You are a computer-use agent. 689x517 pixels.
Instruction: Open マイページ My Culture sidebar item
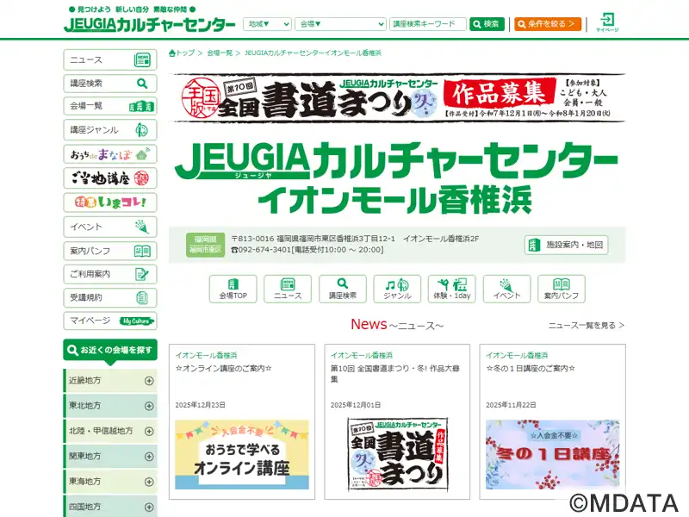110,321
